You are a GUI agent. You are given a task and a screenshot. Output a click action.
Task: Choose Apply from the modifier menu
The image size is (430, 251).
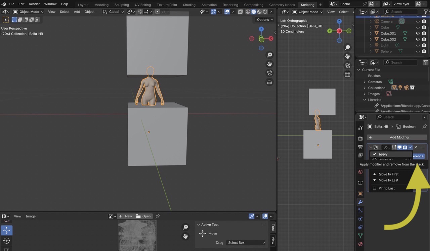[383, 154]
